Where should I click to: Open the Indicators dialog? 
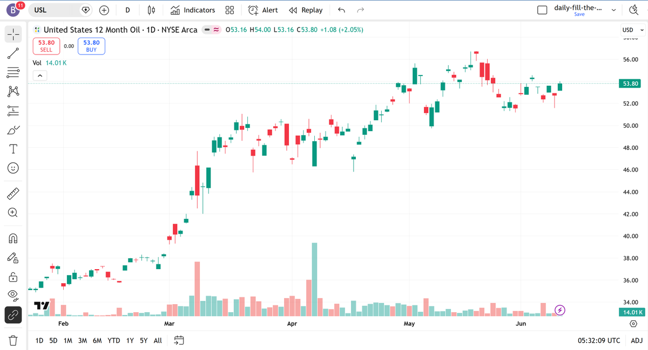click(193, 10)
